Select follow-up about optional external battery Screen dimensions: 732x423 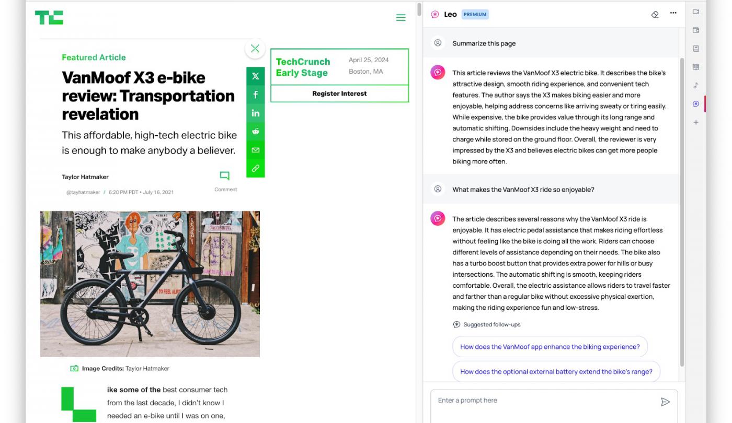click(556, 372)
